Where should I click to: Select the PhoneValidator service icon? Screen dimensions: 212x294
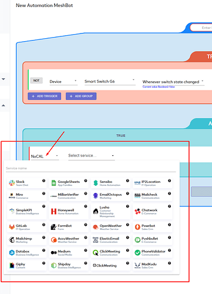click(137, 253)
